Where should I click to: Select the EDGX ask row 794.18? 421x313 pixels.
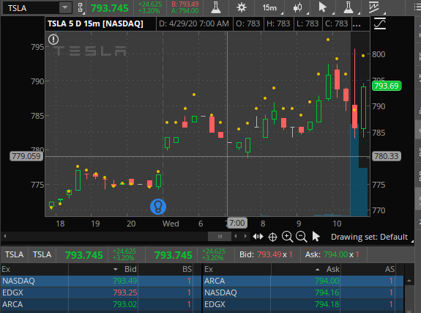coord(303,304)
